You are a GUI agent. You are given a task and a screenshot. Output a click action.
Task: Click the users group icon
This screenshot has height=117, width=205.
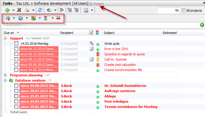click(x=58, y=18)
